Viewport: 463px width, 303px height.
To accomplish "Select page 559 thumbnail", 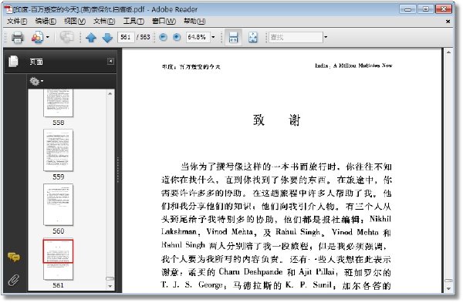I will pos(58,150).
